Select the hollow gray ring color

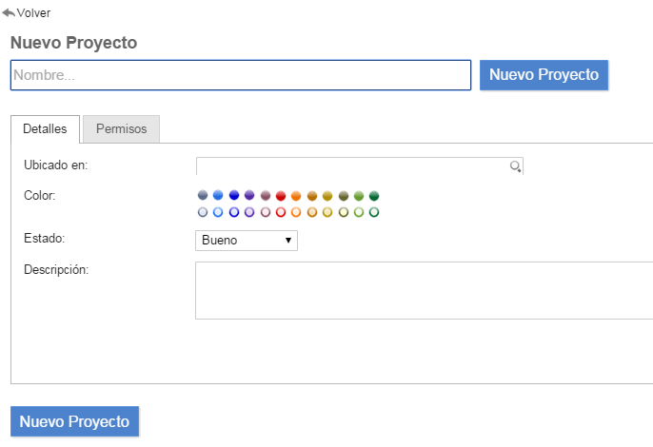203,212
